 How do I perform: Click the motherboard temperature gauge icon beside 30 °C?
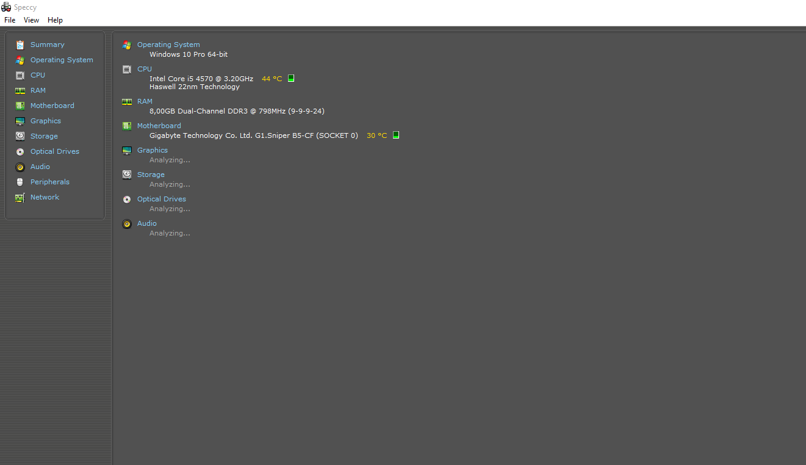click(396, 135)
